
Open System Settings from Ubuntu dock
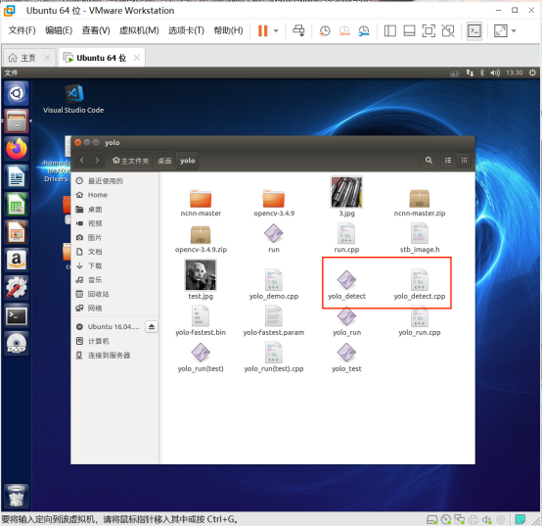[17, 288]
